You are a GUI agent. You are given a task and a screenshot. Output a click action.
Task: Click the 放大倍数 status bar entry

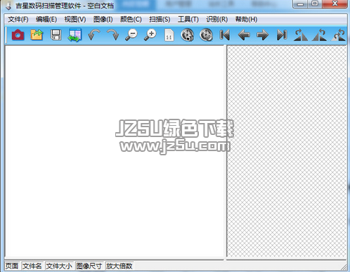point(119,266)
